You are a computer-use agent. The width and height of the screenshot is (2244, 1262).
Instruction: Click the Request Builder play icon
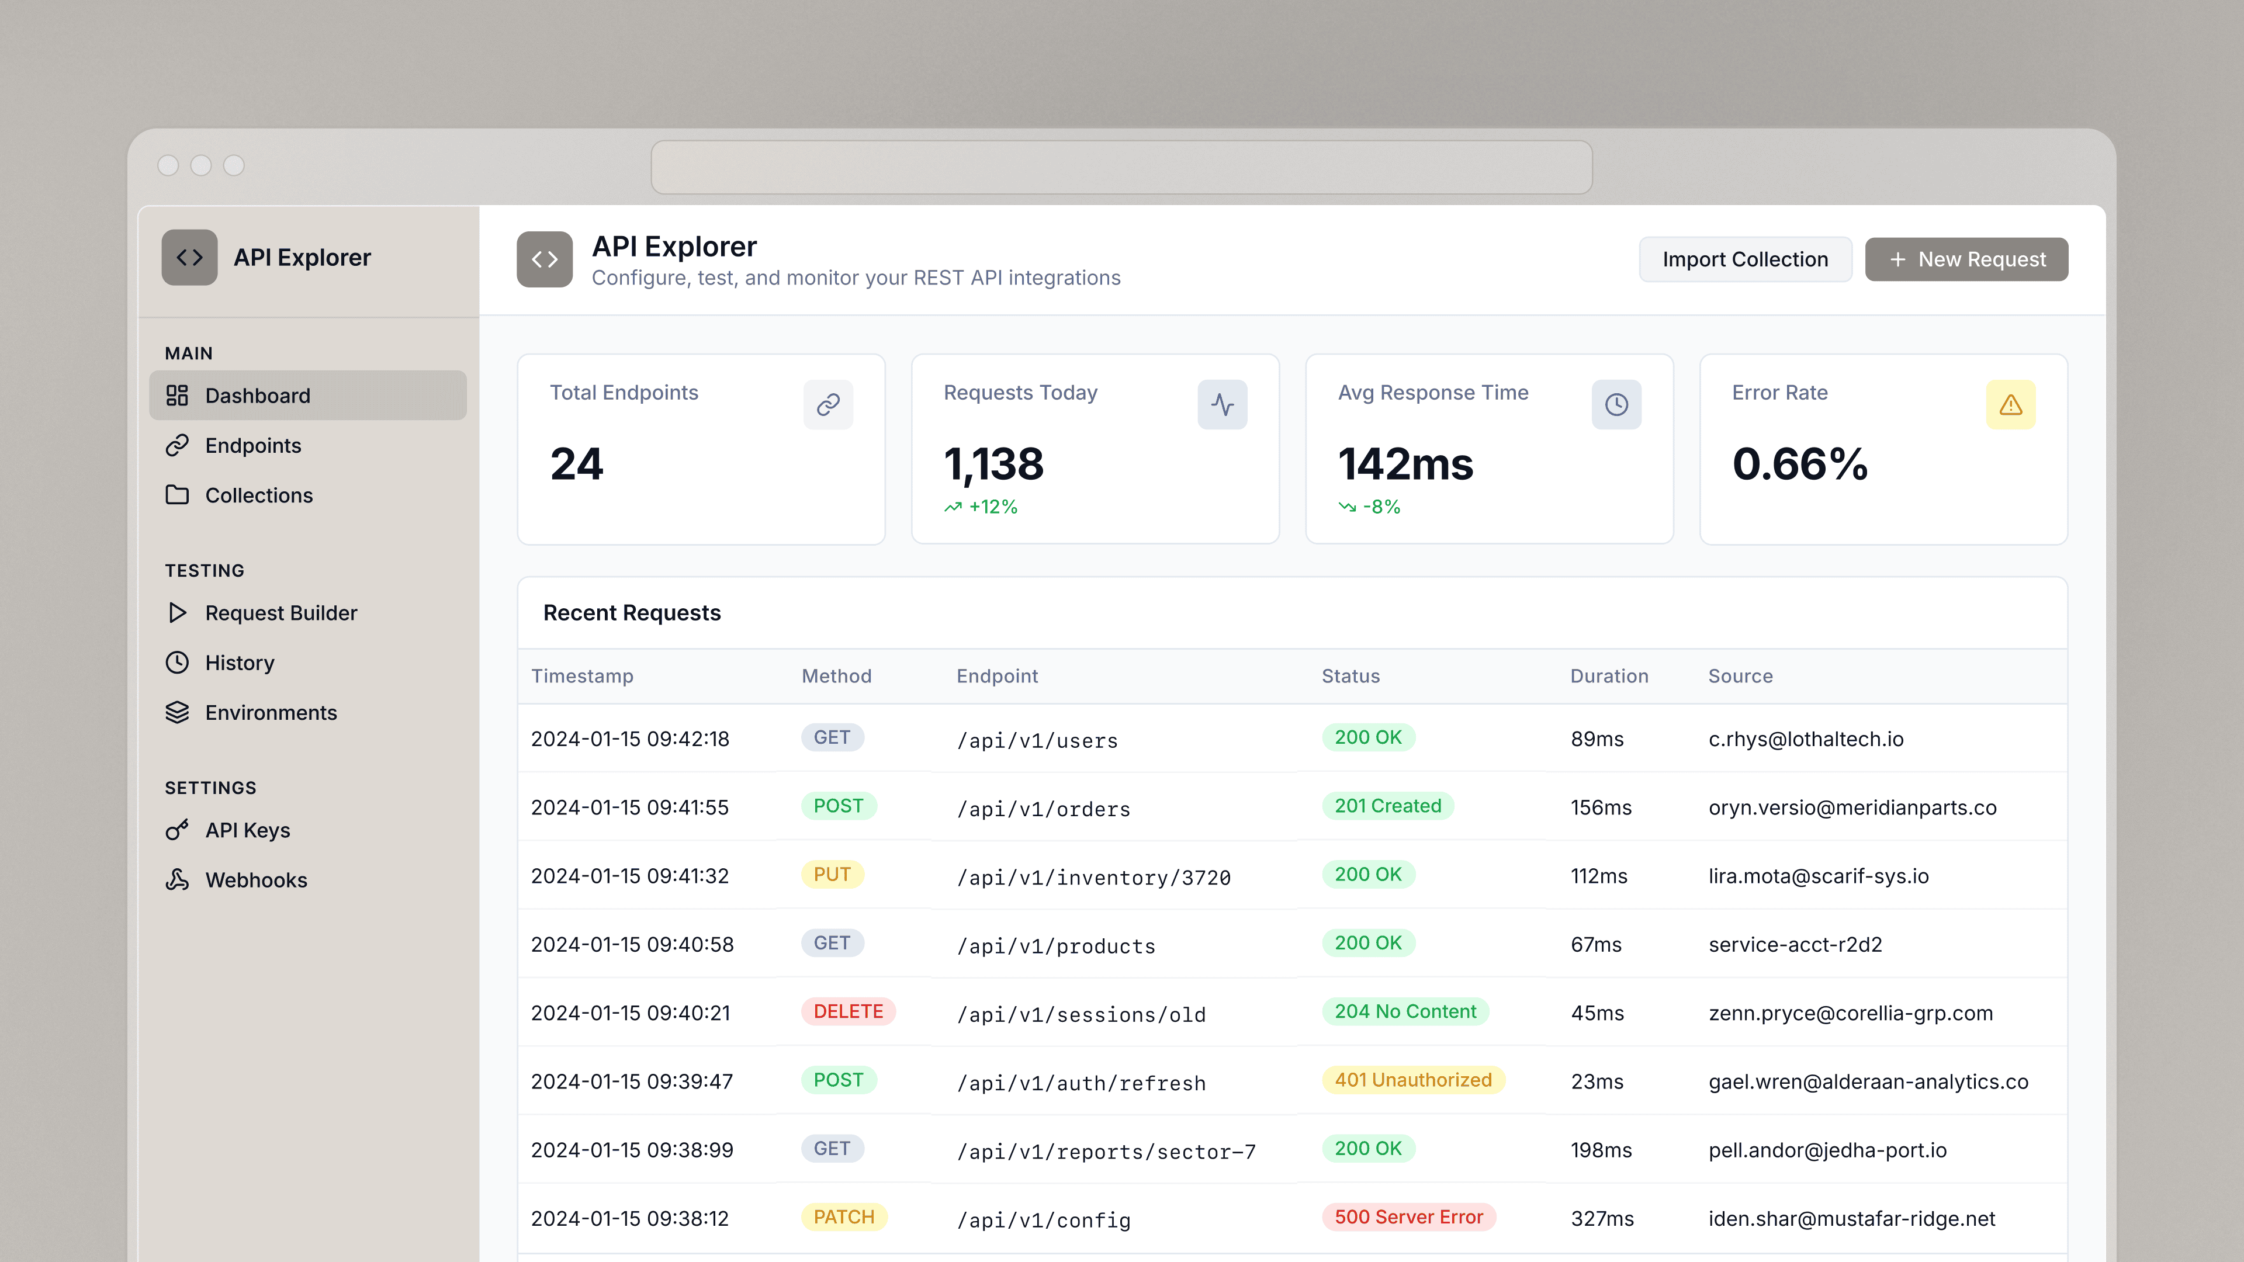pos(177,612)
